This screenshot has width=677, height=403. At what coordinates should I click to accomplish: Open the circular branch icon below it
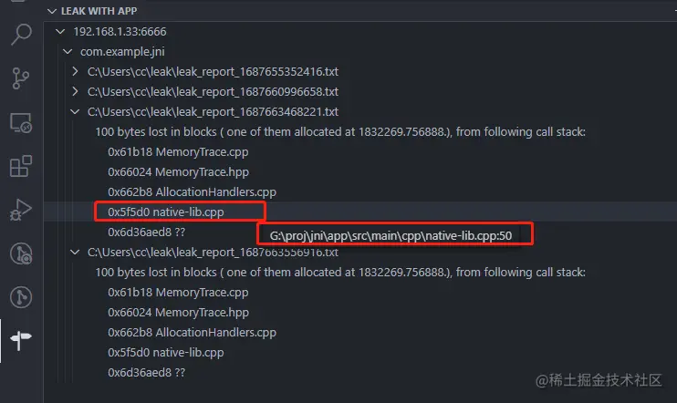pos(21,297)
